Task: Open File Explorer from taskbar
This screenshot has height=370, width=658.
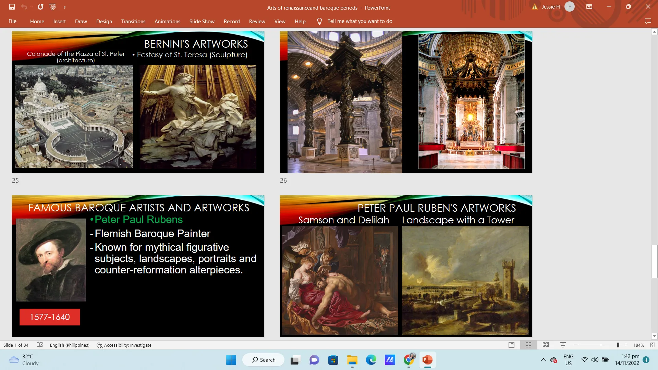Action: point(352,360)
